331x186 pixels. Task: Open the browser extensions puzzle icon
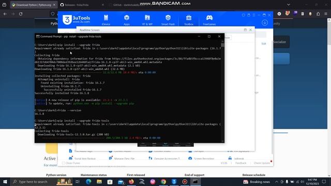pos(318,14)
